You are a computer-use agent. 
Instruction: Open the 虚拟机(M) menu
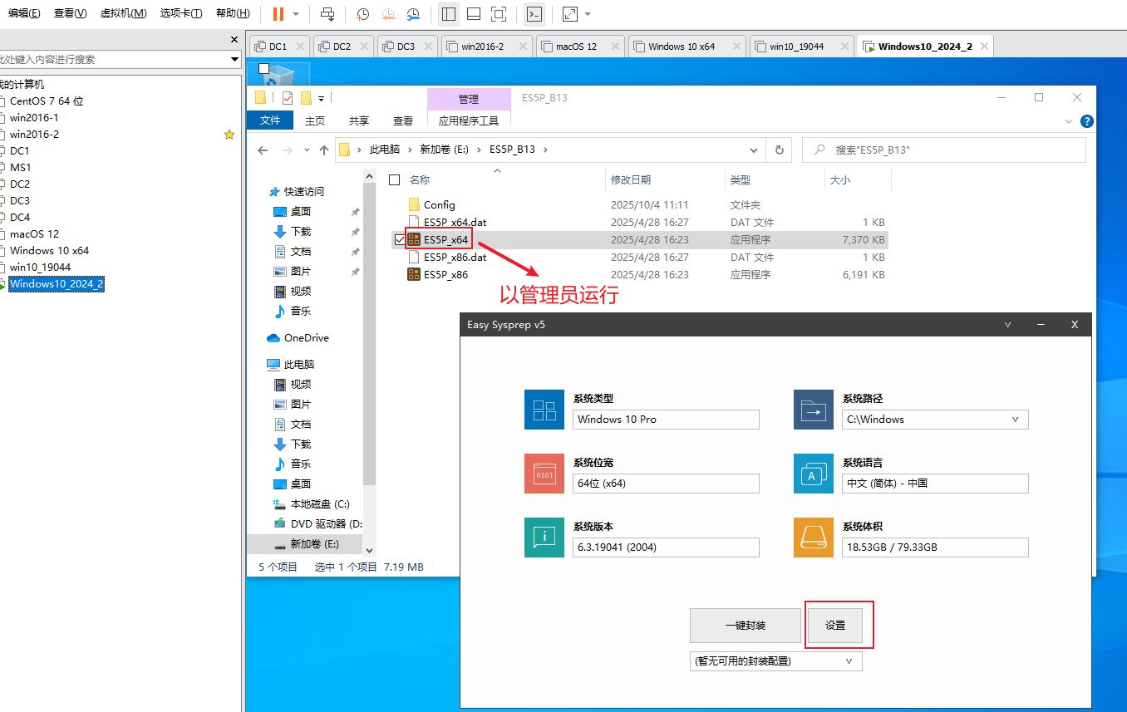(x=123, y=13)
